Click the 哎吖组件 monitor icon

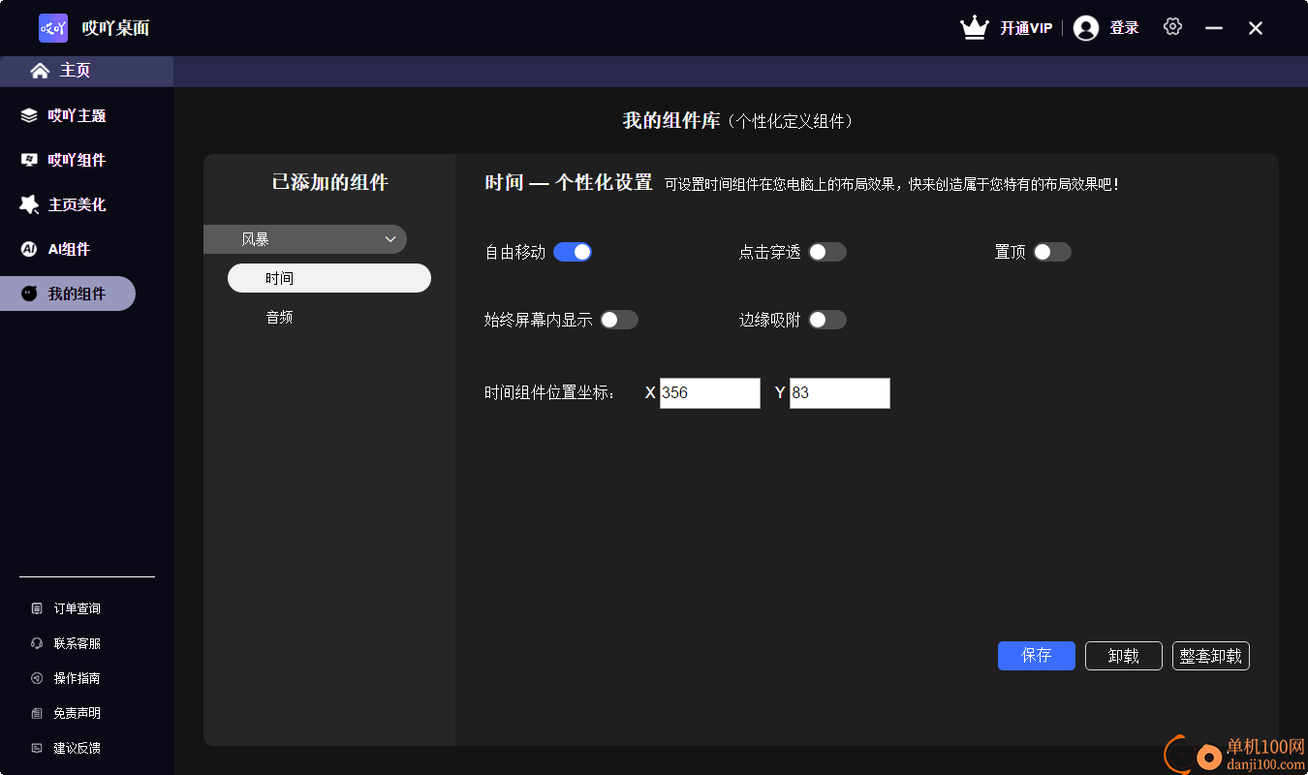(29, 160)
